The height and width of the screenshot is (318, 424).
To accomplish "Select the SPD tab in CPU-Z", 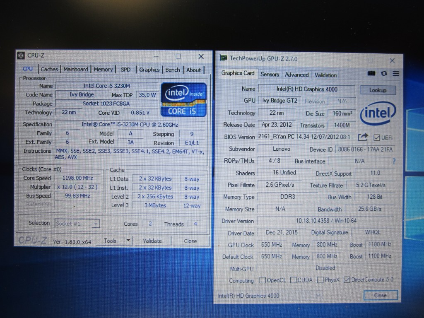I will 125,70.
